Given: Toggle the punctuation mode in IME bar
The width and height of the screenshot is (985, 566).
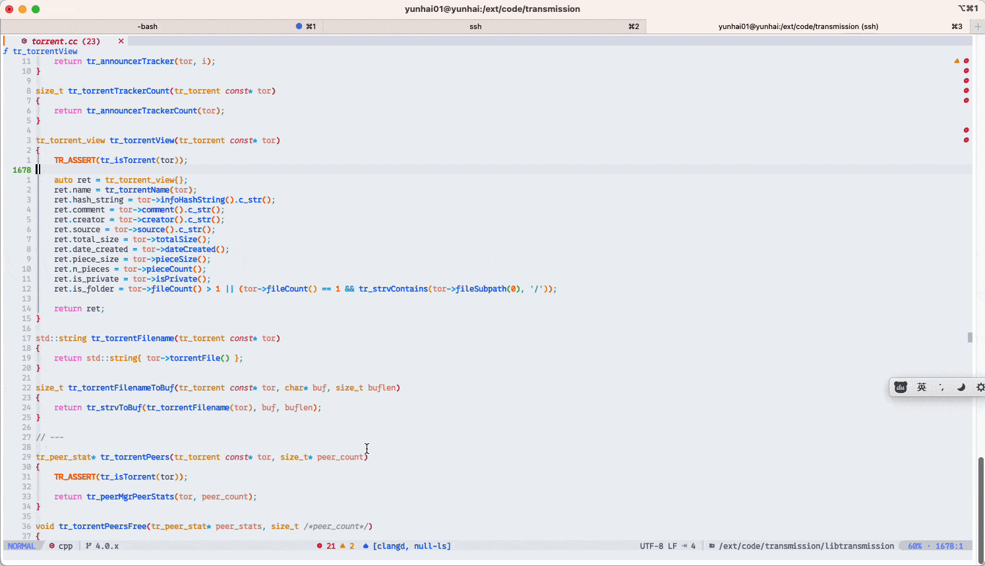Looking at the screenshot, I should [941, 387].
